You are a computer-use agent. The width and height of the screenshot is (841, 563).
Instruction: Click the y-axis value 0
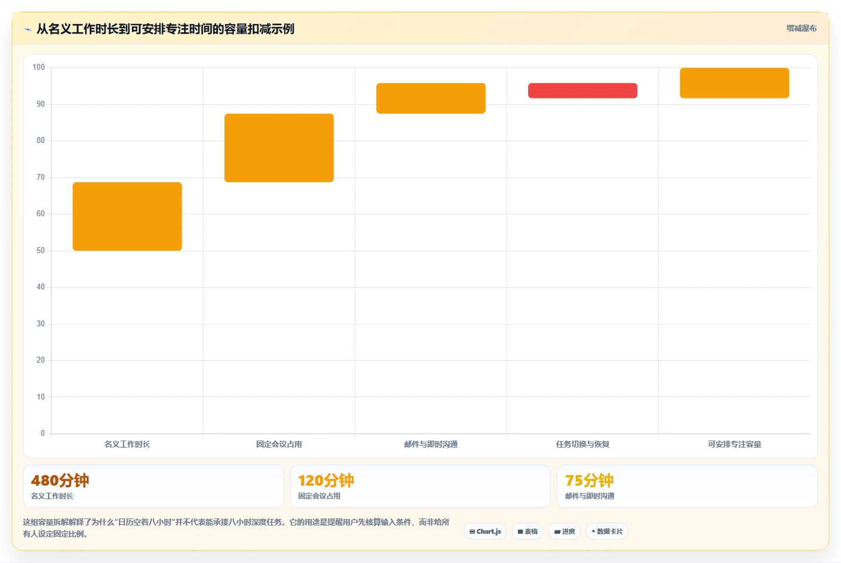(42, 434)
